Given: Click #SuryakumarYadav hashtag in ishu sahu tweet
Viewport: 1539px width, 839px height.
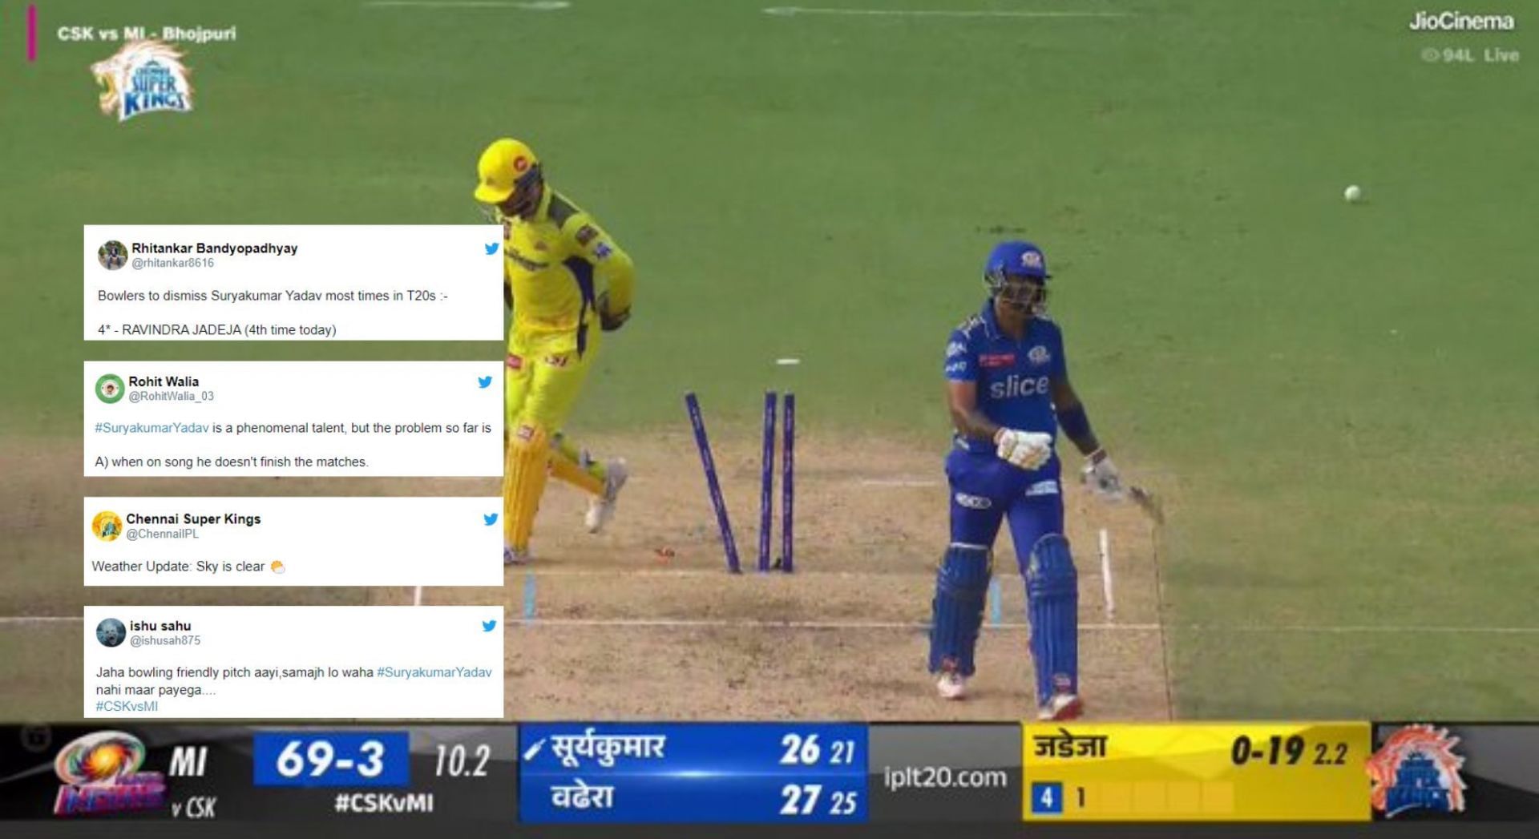Looking at the screenshot, I should pos(434,672).
